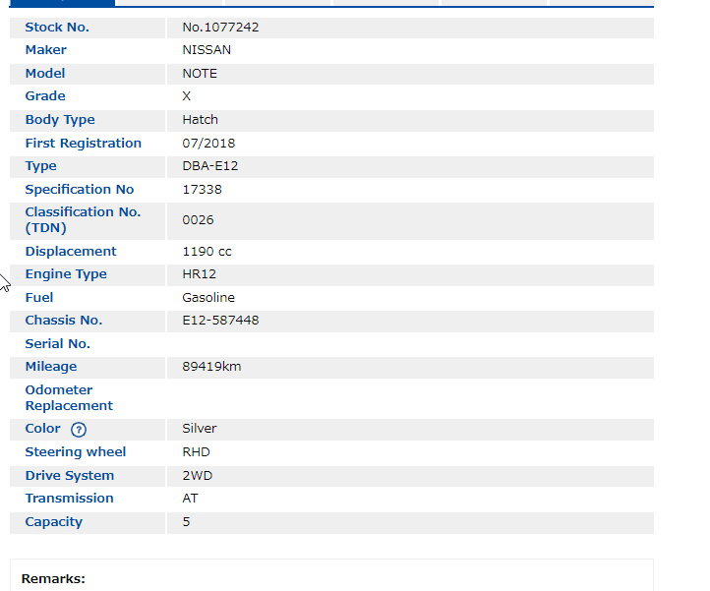This screenshot has height=591, width=710.
Task: Click the Maker value NISSAN
Action: coord(207,50)
